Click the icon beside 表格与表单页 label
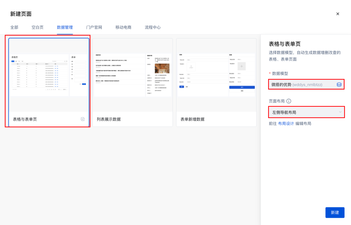 point(83,119)
